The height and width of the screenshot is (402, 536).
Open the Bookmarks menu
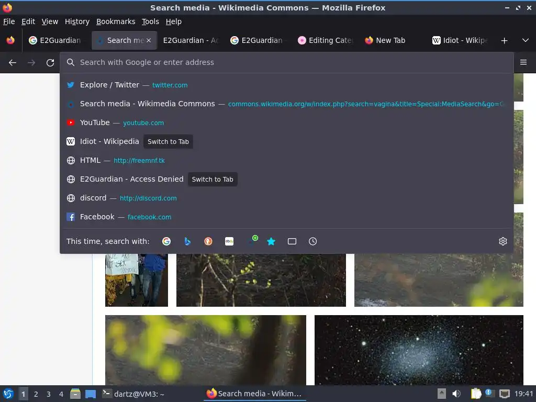(x=116, y=21)
